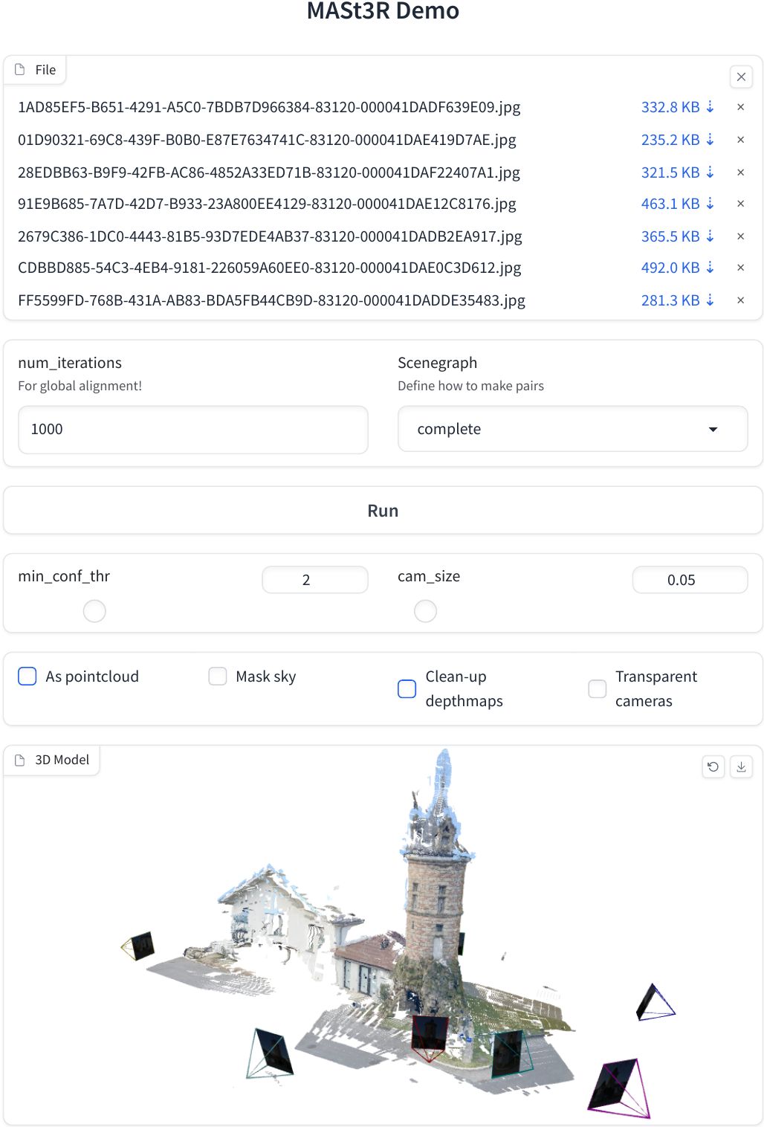
Task: Enable the As pointcloud checkbox
Action: tap(27, 676)
